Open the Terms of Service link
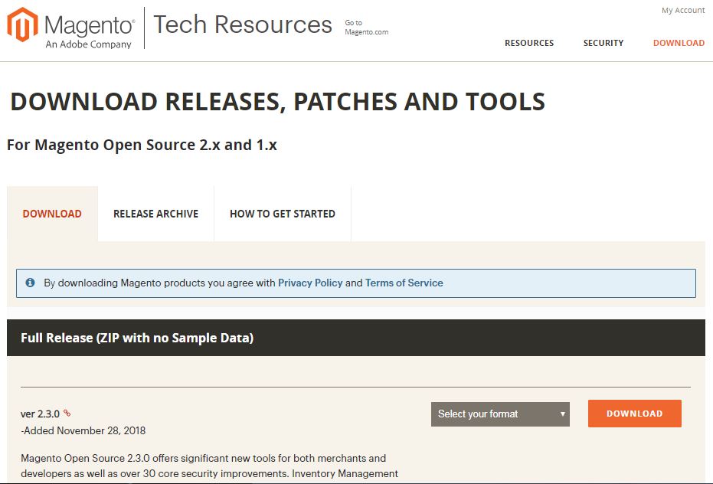The height and width of the screenshot is (484, 713). click(404, 283)
